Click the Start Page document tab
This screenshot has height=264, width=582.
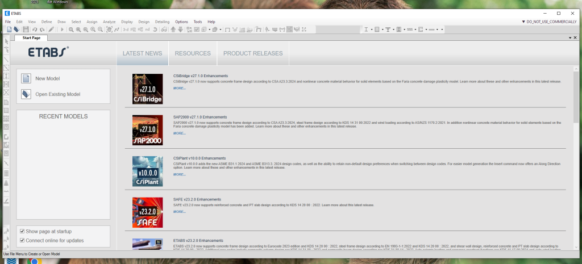[31, 38]
